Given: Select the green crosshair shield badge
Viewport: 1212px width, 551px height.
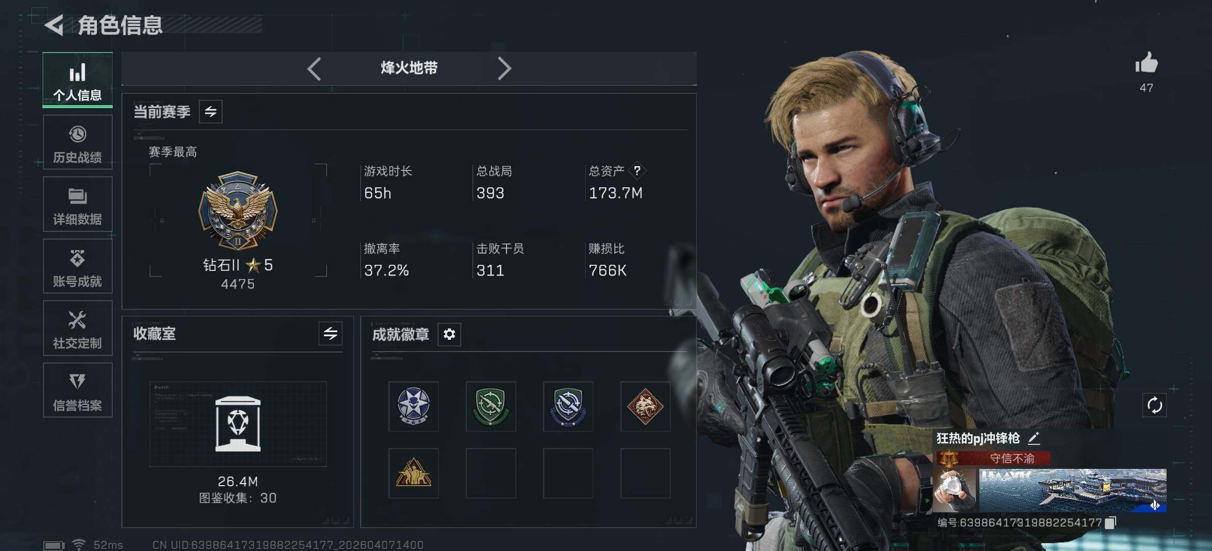Looking at the screenshot, I should (491, 406).
